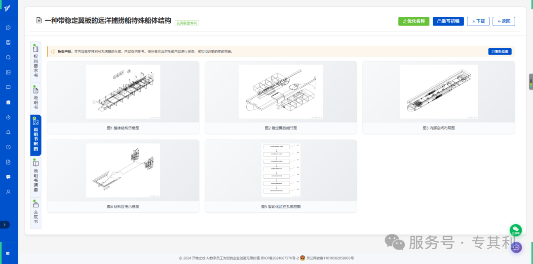This screenshot has height=264, width=533.
Task: Click the caption 图3 内部空间布局图
Action: tap(439, 128)
